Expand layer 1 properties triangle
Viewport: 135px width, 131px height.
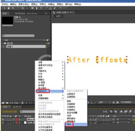click(x=14, y=119)
